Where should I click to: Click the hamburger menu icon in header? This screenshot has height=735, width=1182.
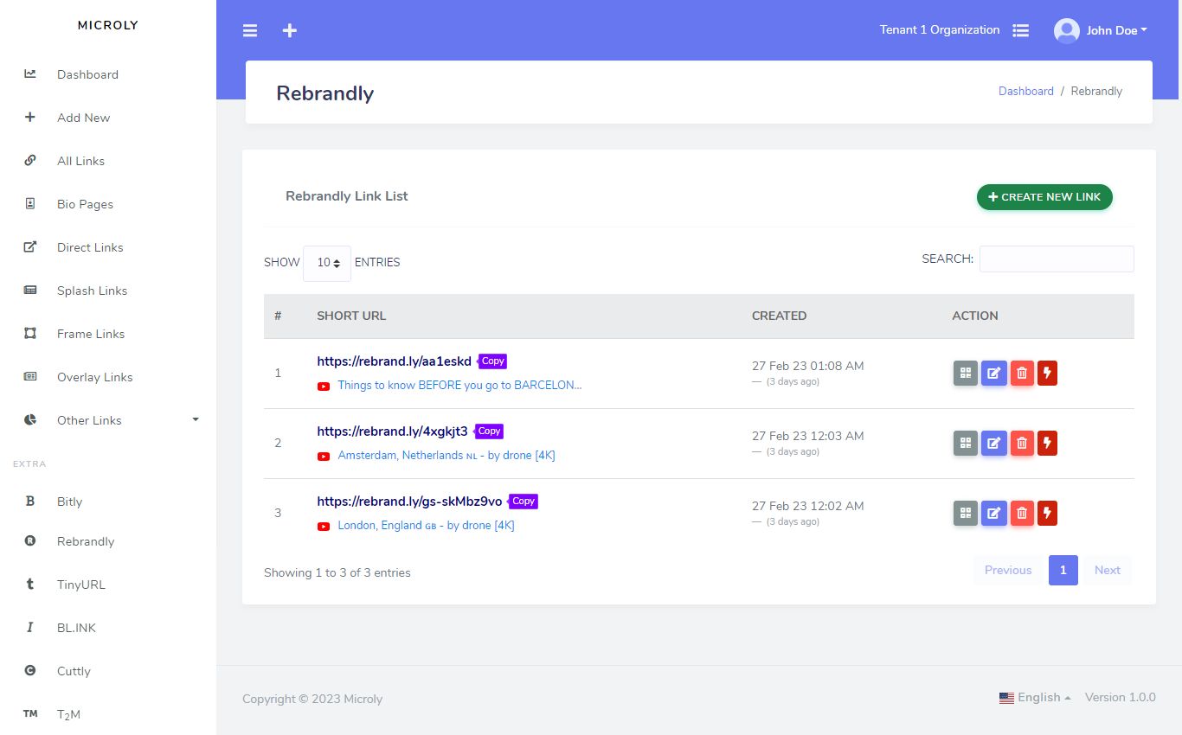(250, 30)
